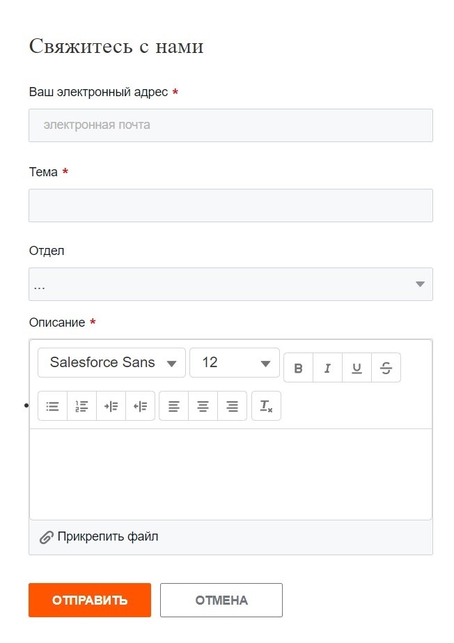The width and height of the screenshot is (454, 643).
Task: Center align the text
Action: 203,407
